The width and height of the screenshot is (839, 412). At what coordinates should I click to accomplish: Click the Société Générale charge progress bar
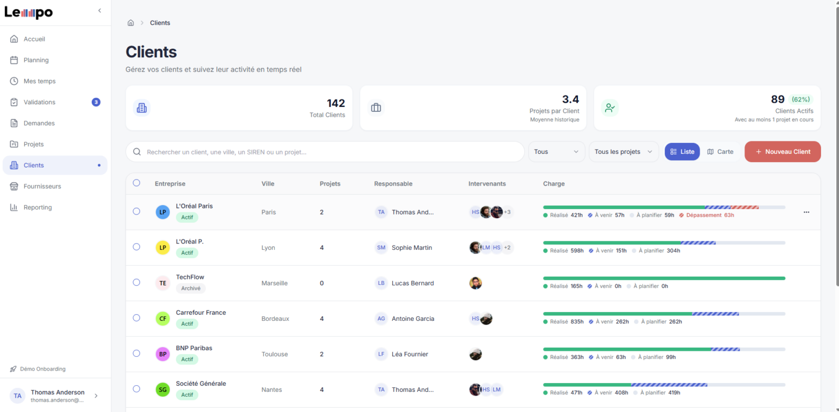(664, 385)
